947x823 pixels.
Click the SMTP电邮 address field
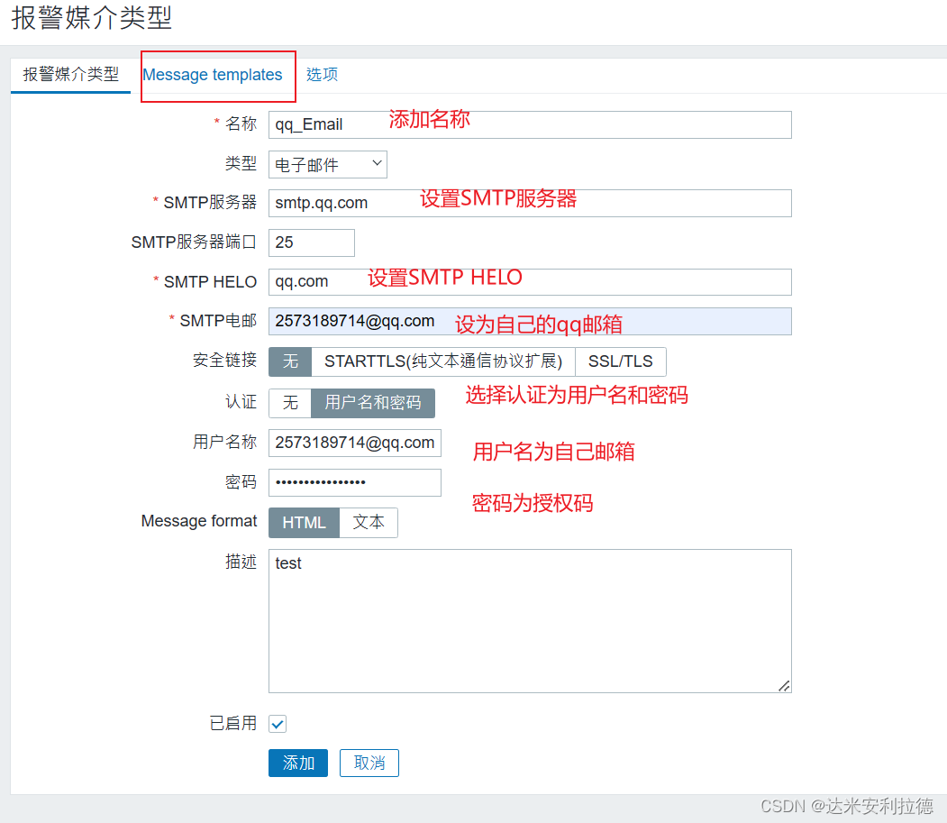click(x=530, y=322)
